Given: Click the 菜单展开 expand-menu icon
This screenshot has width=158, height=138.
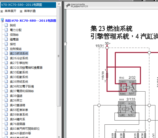Looking at the screenshot, I should [2, 11].
